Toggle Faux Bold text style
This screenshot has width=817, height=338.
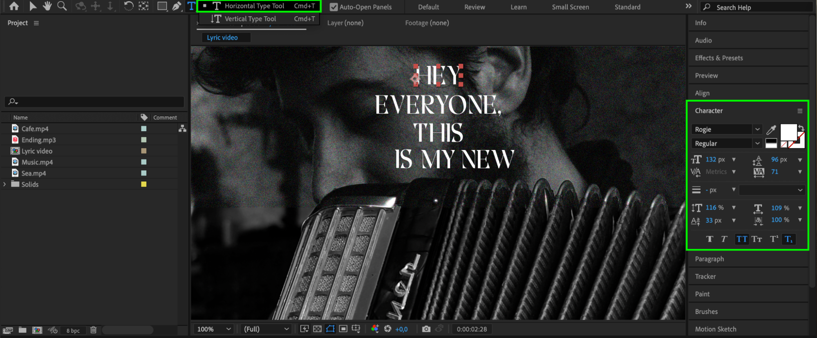[710, 239]
